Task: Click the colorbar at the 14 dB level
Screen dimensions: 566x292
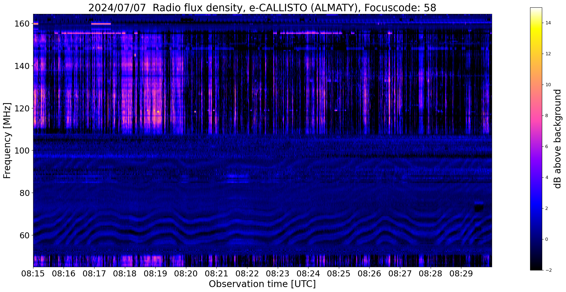Action: pos(536,23)
